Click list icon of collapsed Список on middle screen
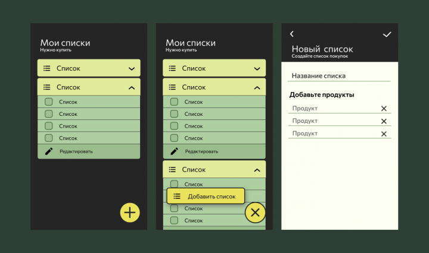Screen dimensions: 429x253 coord(172,68)
